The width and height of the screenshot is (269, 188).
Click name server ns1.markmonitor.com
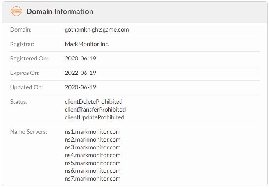click(93, 132)
